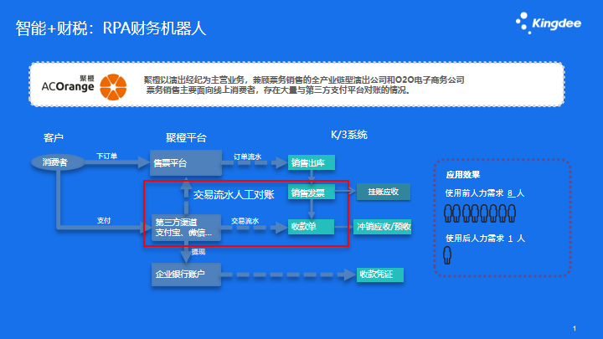Select the single person icon under 使用后人力需求
The height and width of the screenshot is (339, 603).
tap(447, 255)
